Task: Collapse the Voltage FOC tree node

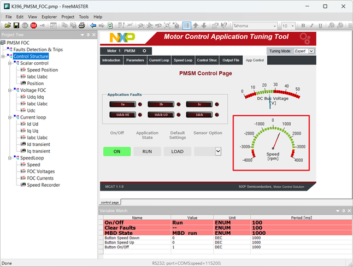Action: click(10, 91)
